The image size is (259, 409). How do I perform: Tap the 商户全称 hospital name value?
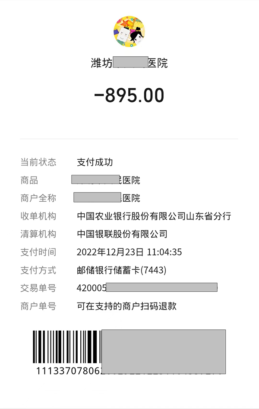(x=107, y=198)
